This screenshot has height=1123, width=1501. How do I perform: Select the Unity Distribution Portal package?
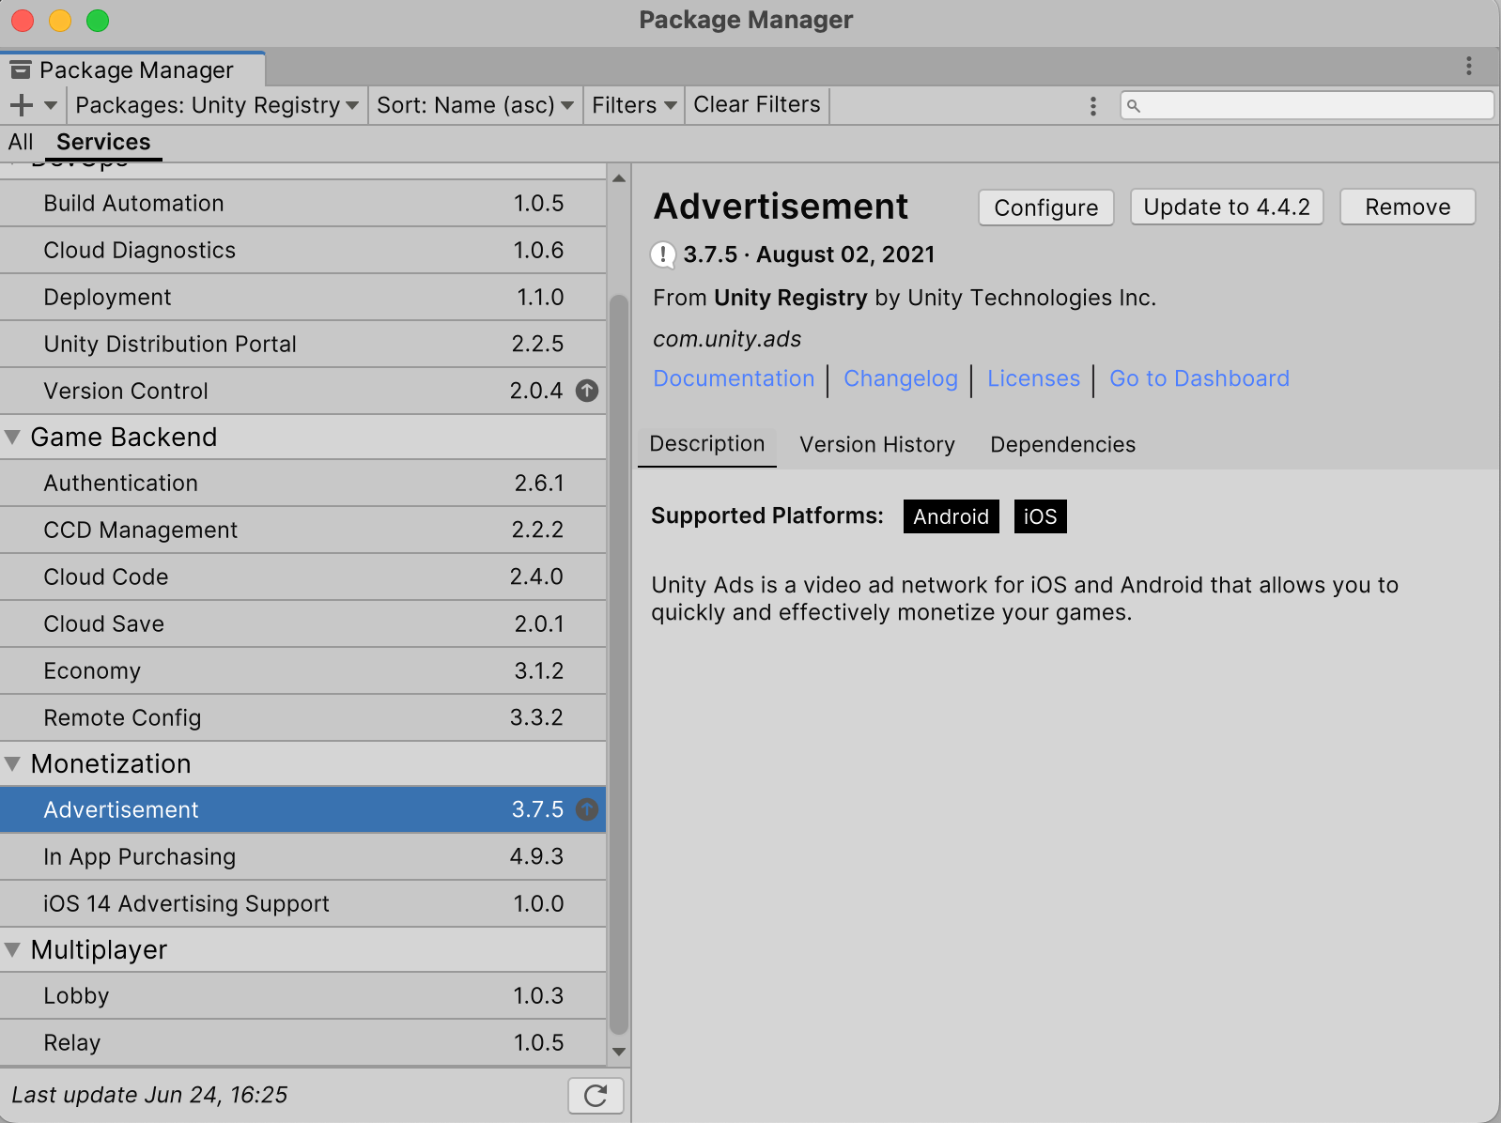(302, 344)
